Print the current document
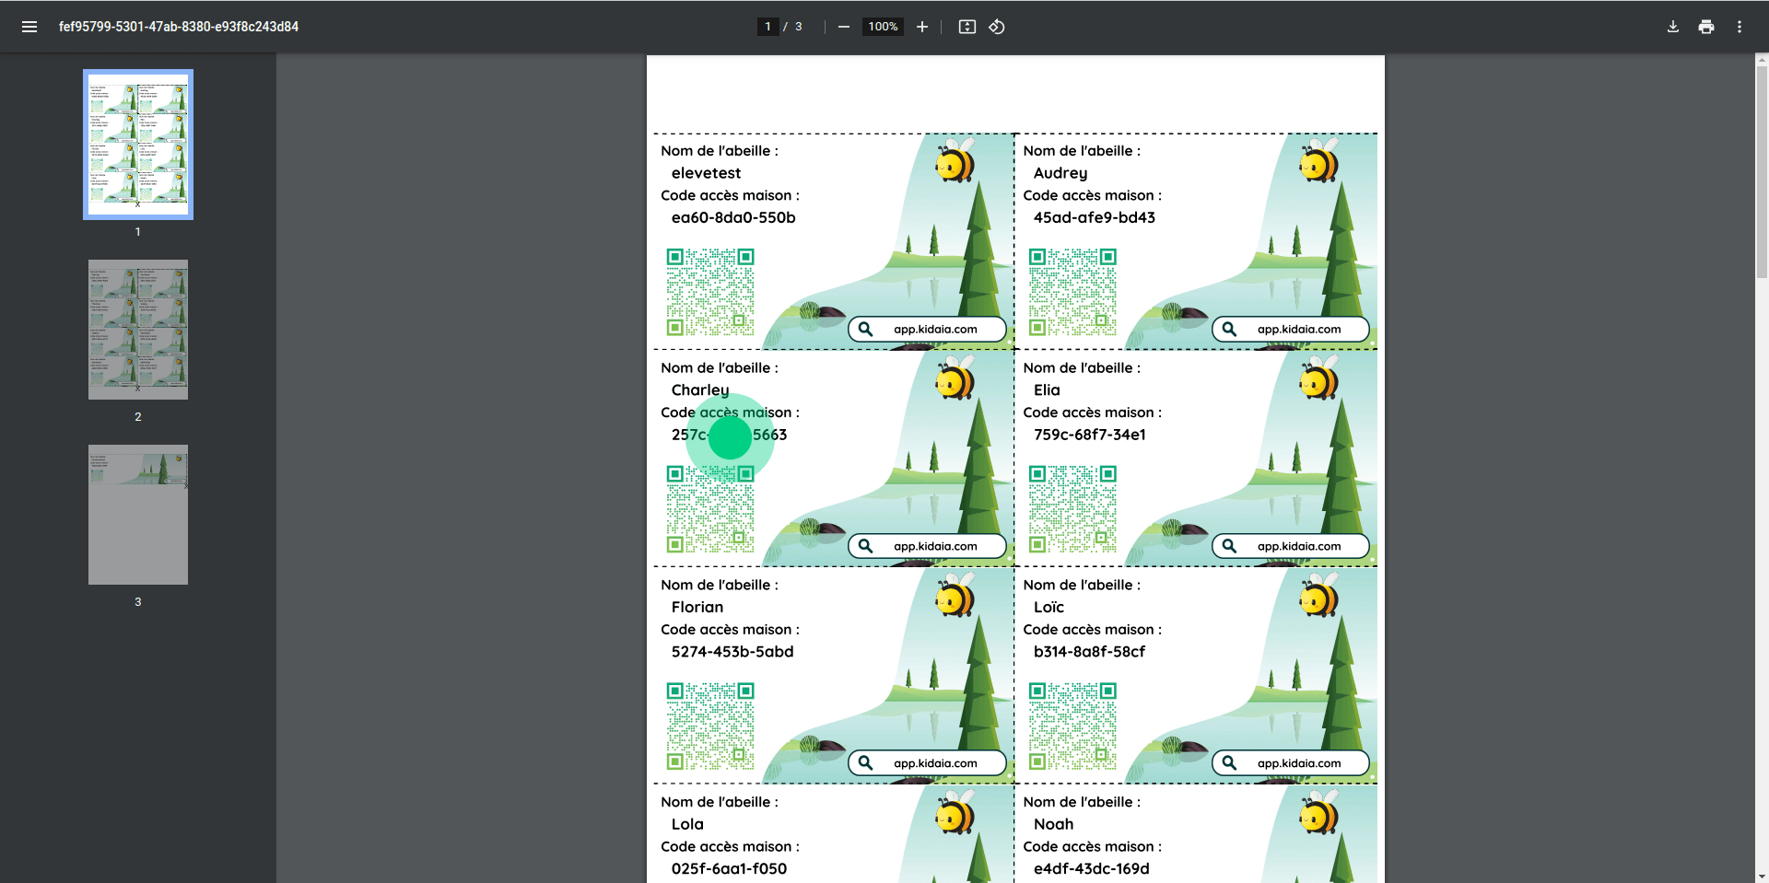1769x883 pixels. (1706, 27)
